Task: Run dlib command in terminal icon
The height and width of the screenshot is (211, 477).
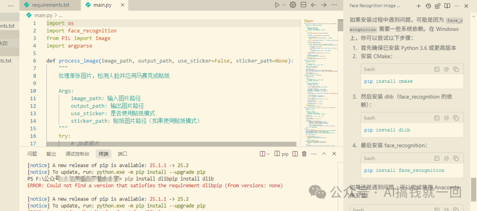Action: [x=437, y=118]
